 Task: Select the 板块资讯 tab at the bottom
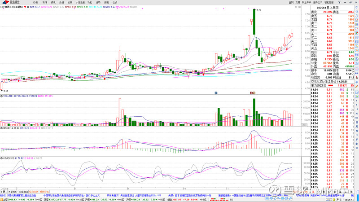(44, 192)
